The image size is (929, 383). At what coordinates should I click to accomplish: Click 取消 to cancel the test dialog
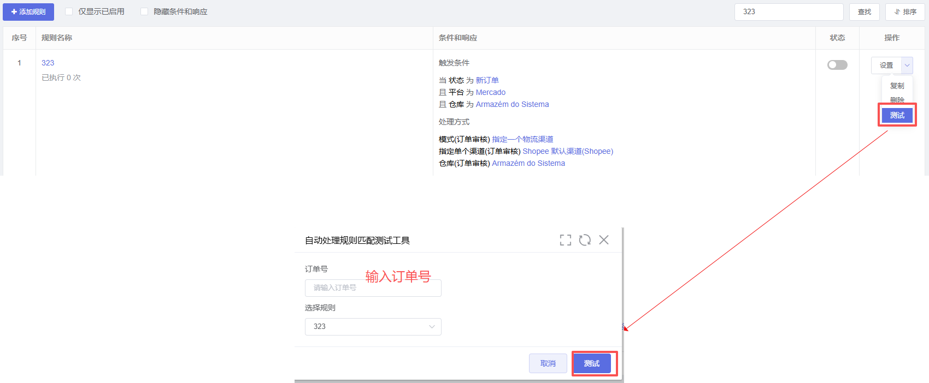pyautogui.click(x=548, y=363)
